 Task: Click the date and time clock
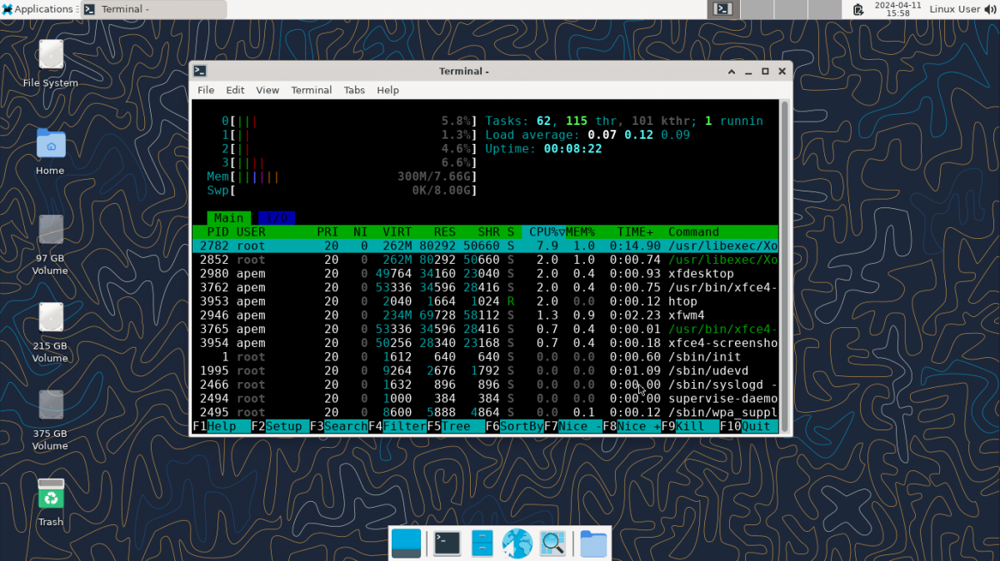point(897,9)
